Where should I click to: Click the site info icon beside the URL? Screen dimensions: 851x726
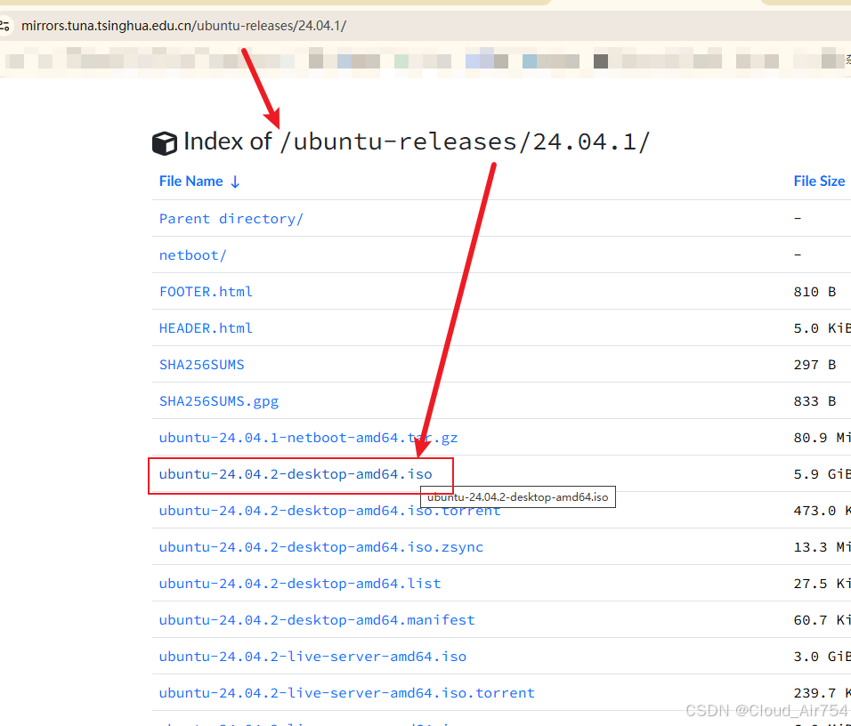pos(4,26)
